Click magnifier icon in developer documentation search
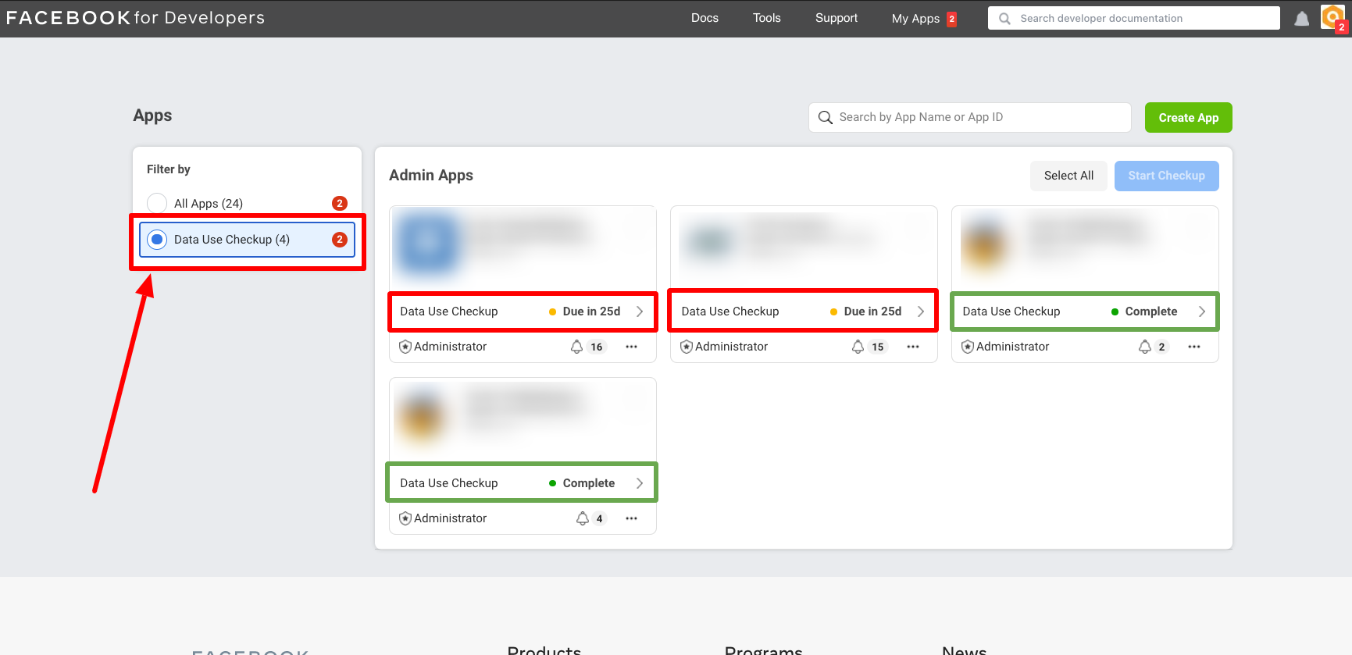The image size is (1352, 655). 1004,19
